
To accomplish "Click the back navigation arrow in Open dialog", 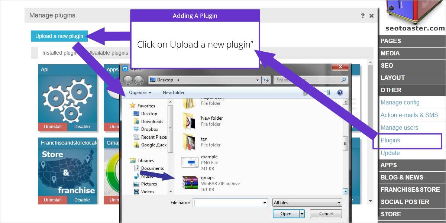I will (128, 80).
